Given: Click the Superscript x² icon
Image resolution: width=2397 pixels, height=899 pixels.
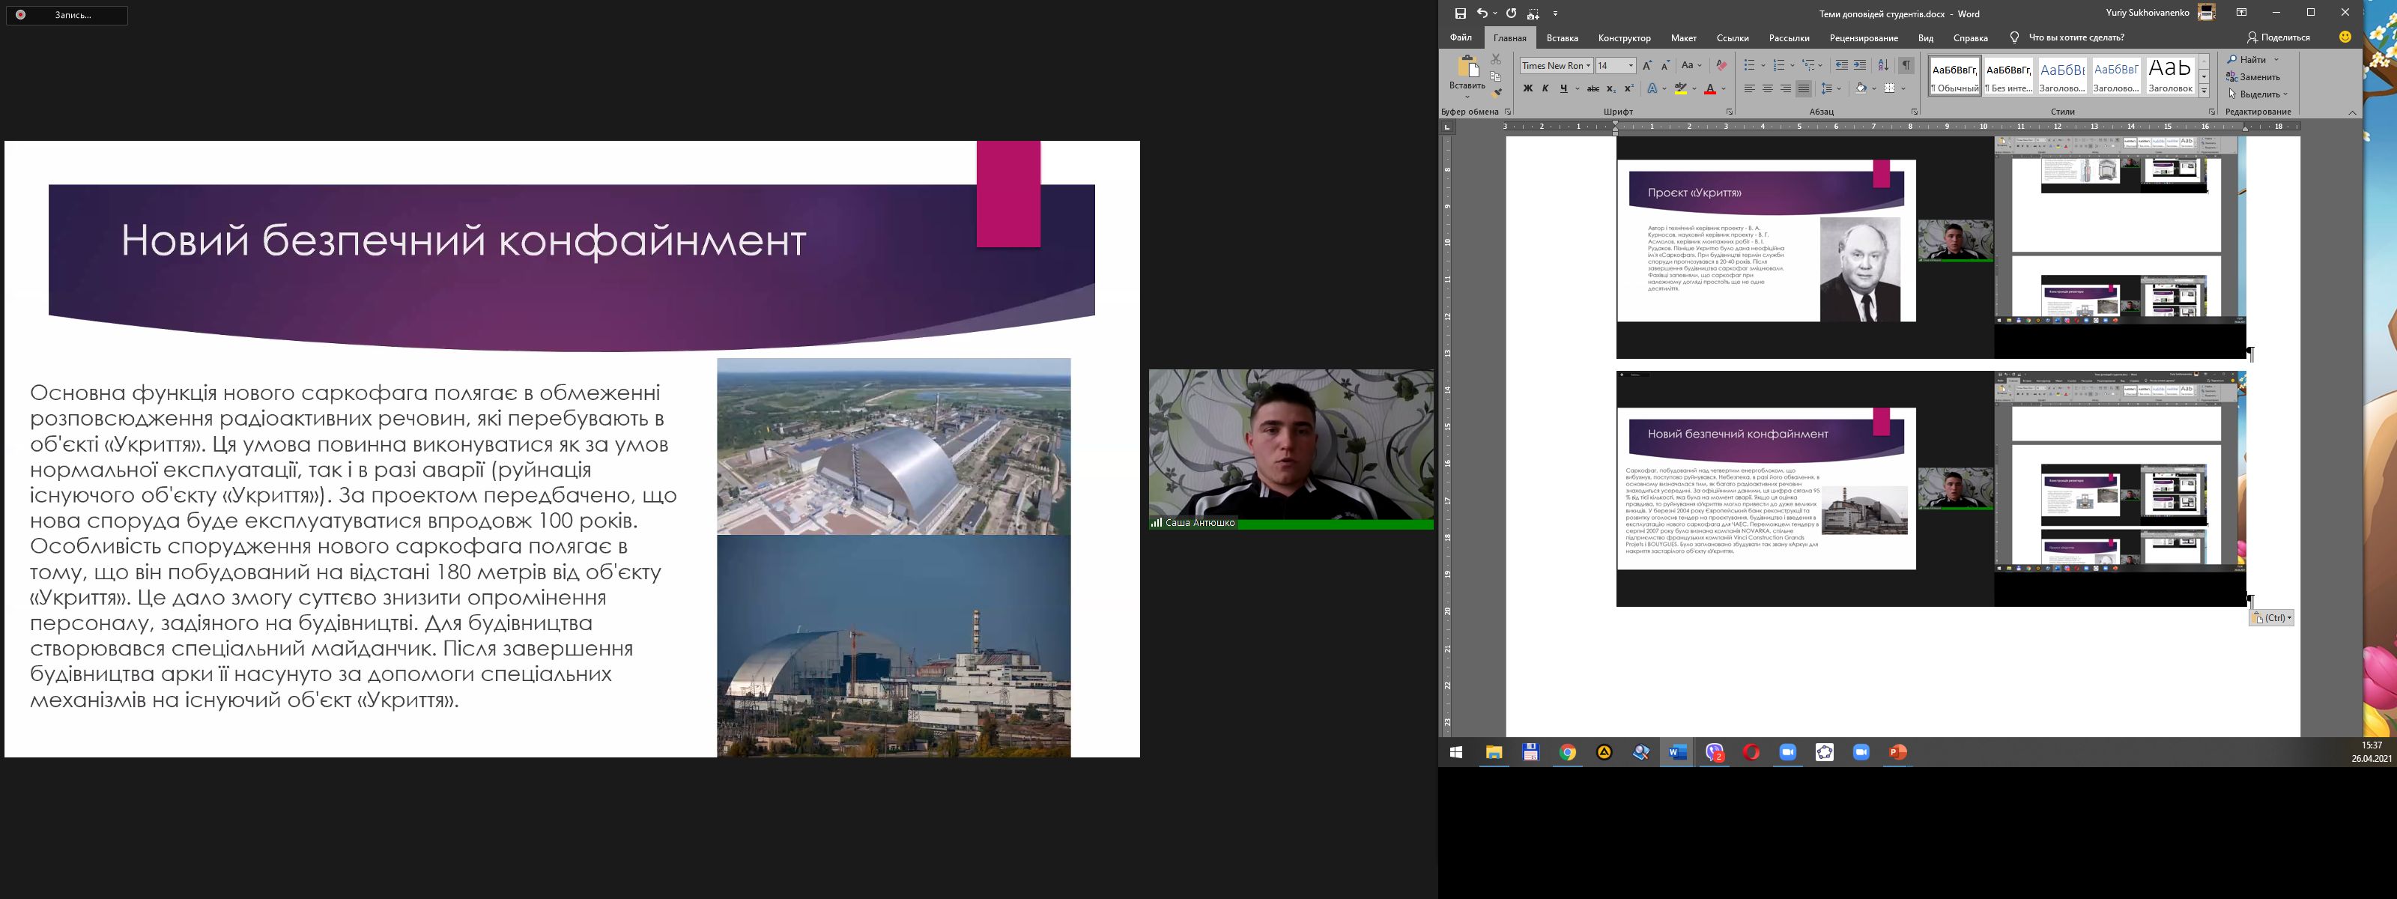Looking at the screenshot, I should (x=1628, y=88).
